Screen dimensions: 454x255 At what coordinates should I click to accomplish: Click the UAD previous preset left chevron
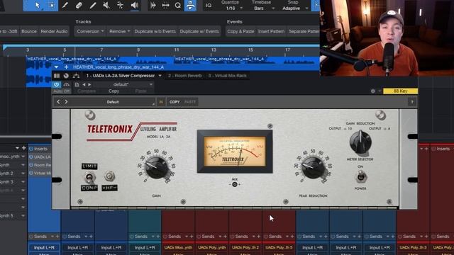(58, 102)
